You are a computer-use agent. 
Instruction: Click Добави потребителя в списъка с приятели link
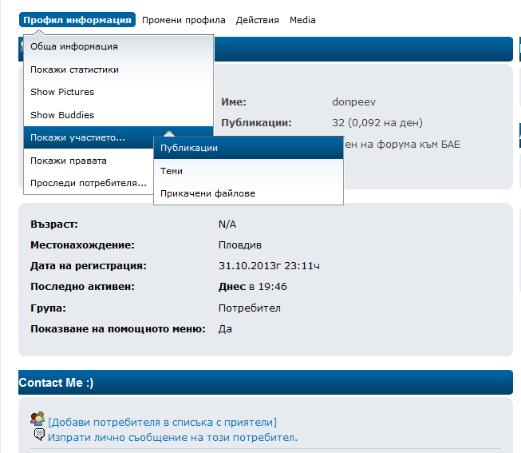(x=162, y=422)
